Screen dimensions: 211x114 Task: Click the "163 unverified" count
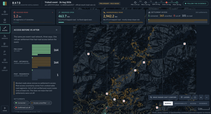pos(166,16)
